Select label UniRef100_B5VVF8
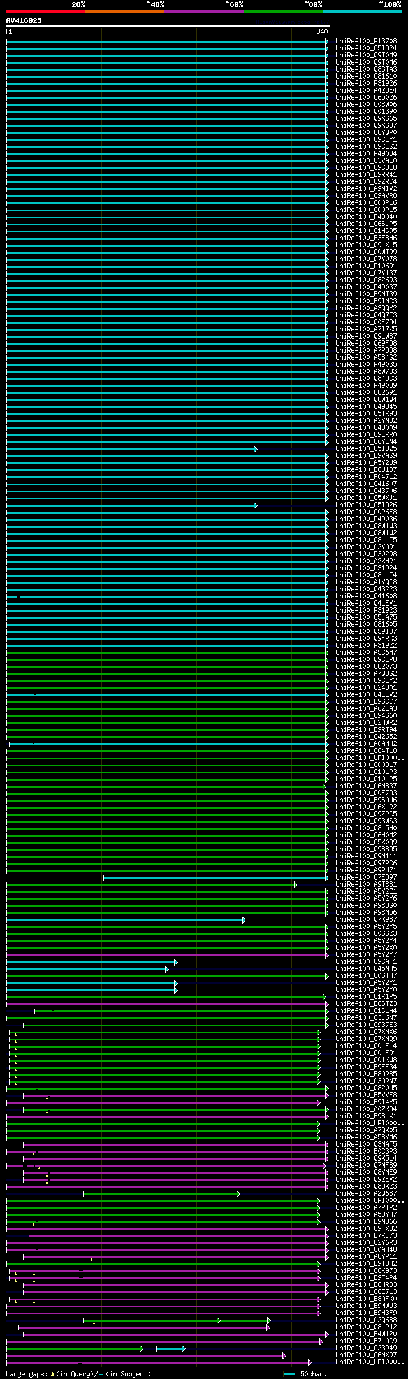 click(366, 1095)
